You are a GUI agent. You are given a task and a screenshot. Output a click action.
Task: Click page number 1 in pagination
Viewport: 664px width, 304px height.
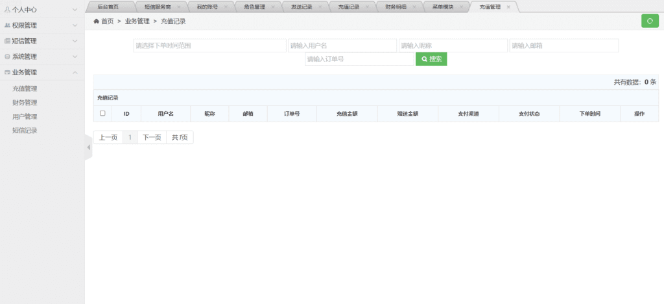130,137
